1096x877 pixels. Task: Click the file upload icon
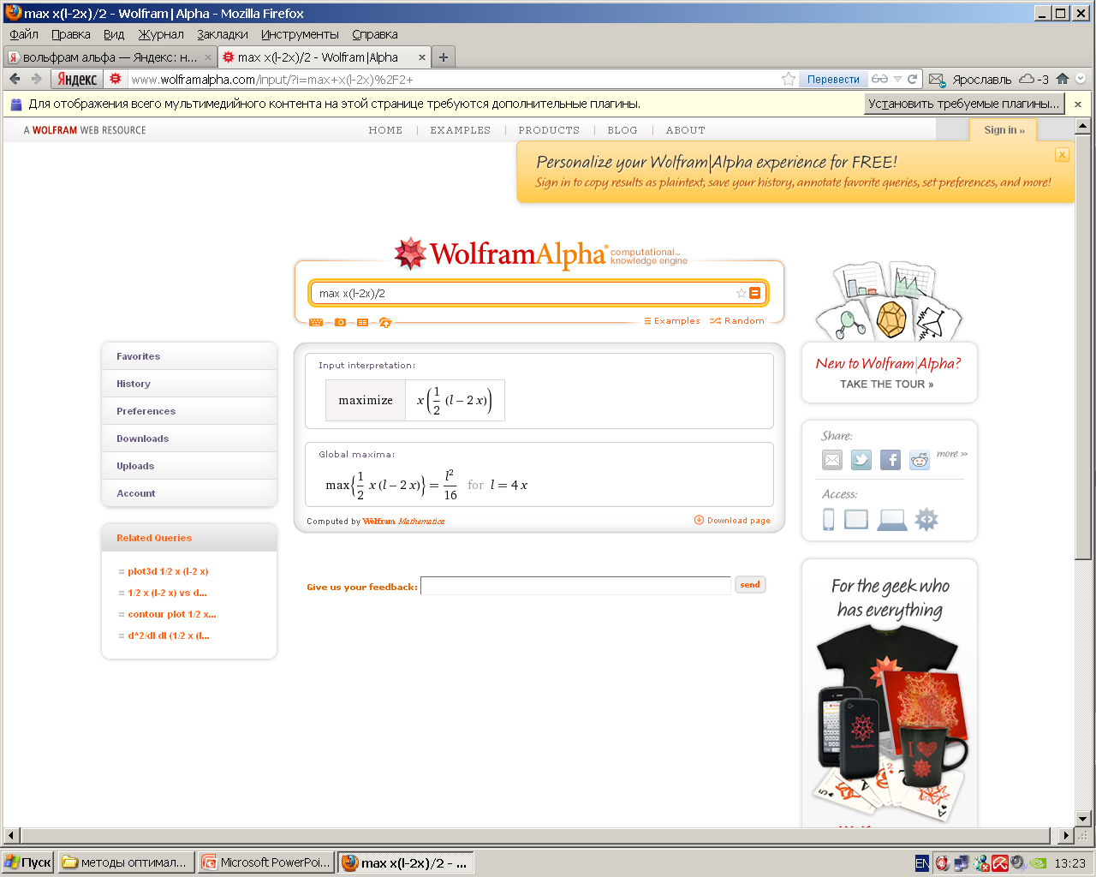[x=385, y=322]
